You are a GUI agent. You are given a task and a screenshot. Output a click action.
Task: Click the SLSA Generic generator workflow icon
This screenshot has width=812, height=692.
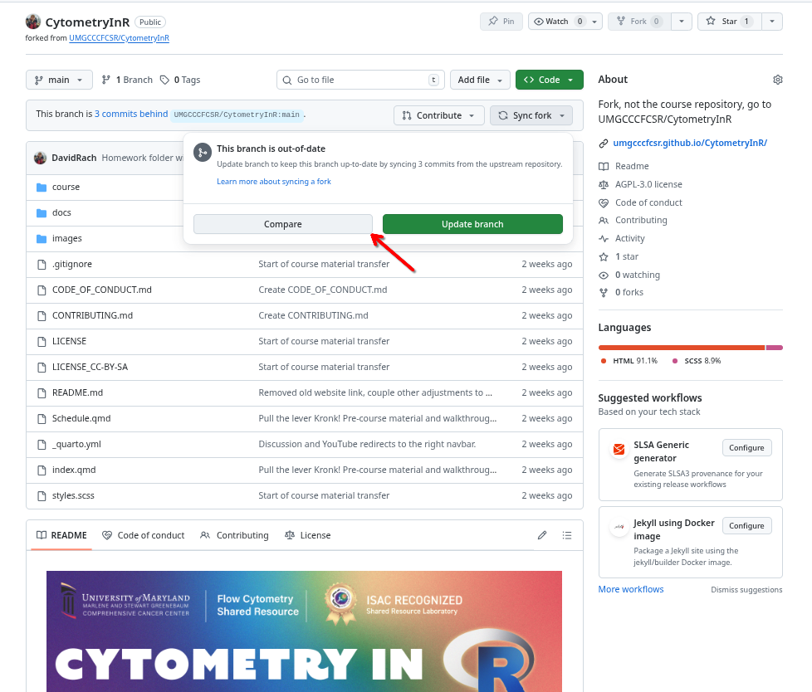(619, 450)
